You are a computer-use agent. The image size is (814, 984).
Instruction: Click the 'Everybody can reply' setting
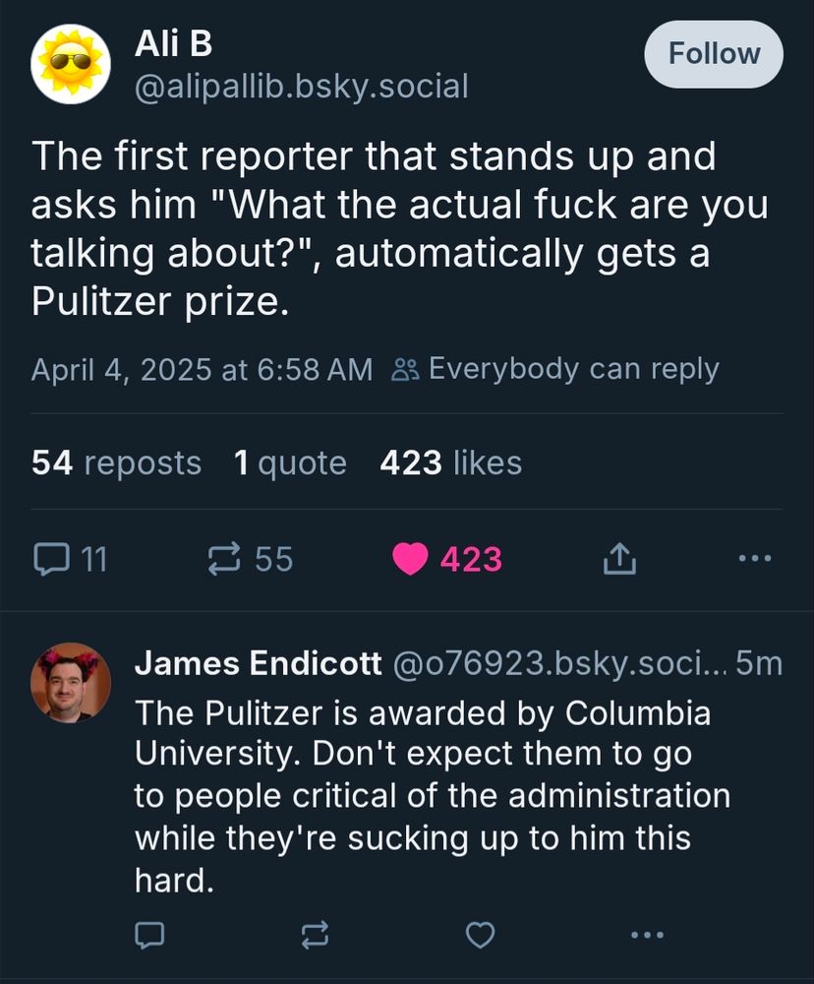(x=556, y=369)
